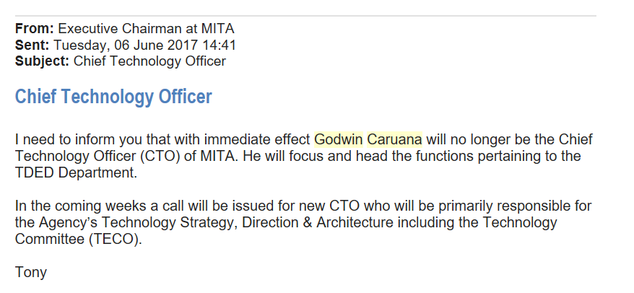634x293 pixels.
Task: Click the horizontal divider line above header
Action: [x=305, y=16]
